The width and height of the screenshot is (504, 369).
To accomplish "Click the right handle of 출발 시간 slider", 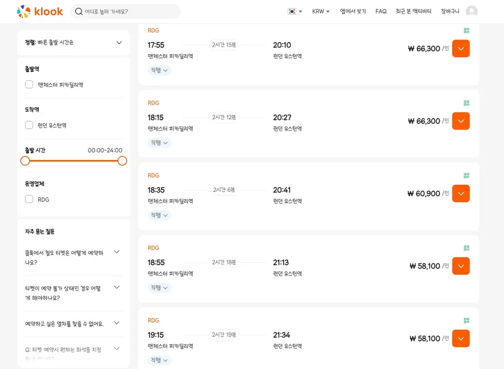I will [x=122, y=161].
